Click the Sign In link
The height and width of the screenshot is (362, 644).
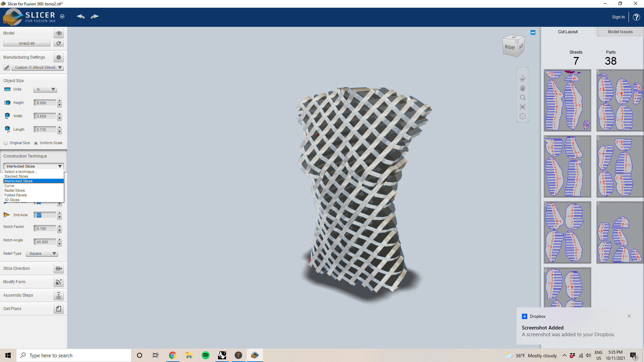pyautogui.click(x=618, y=17)
